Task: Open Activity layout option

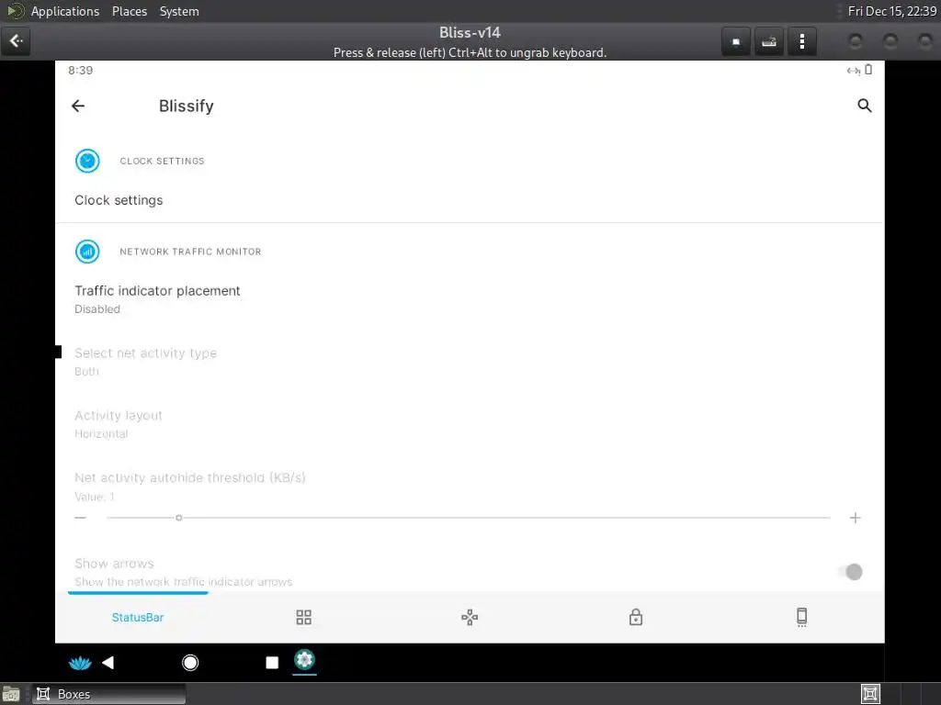Action: (x=470, y=424)
